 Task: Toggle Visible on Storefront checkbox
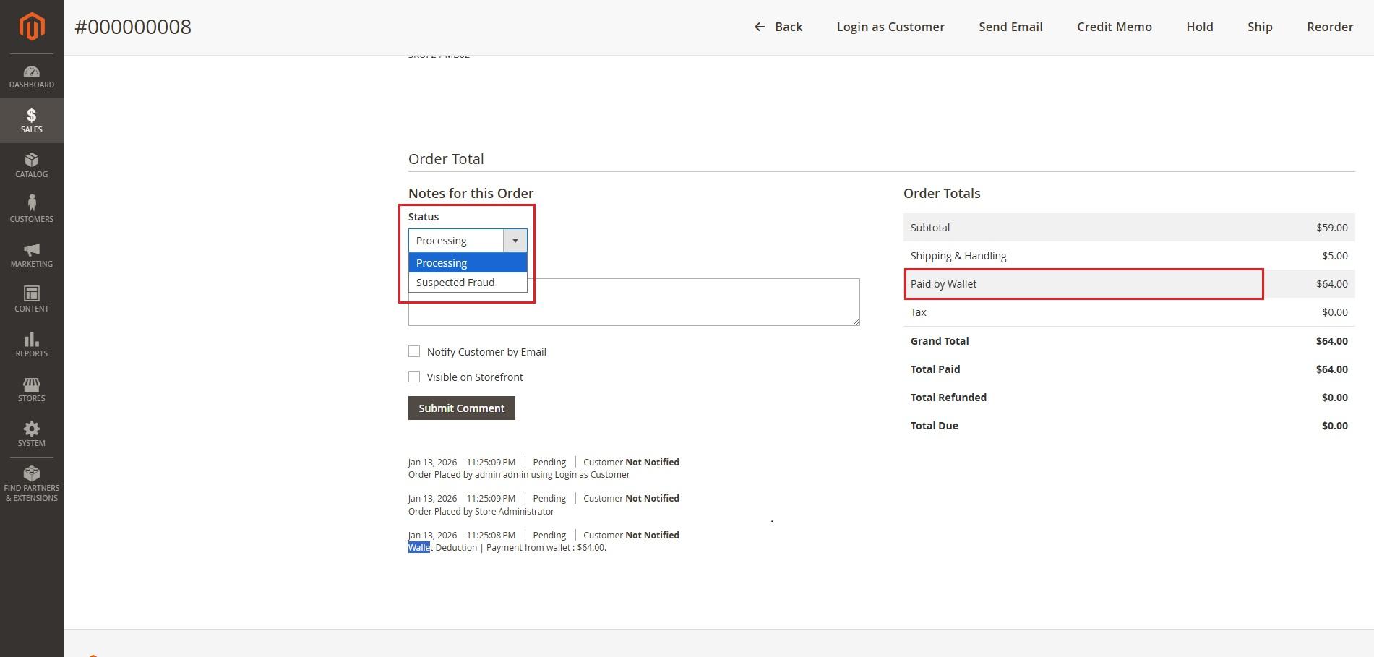click(x=414, y=377)
